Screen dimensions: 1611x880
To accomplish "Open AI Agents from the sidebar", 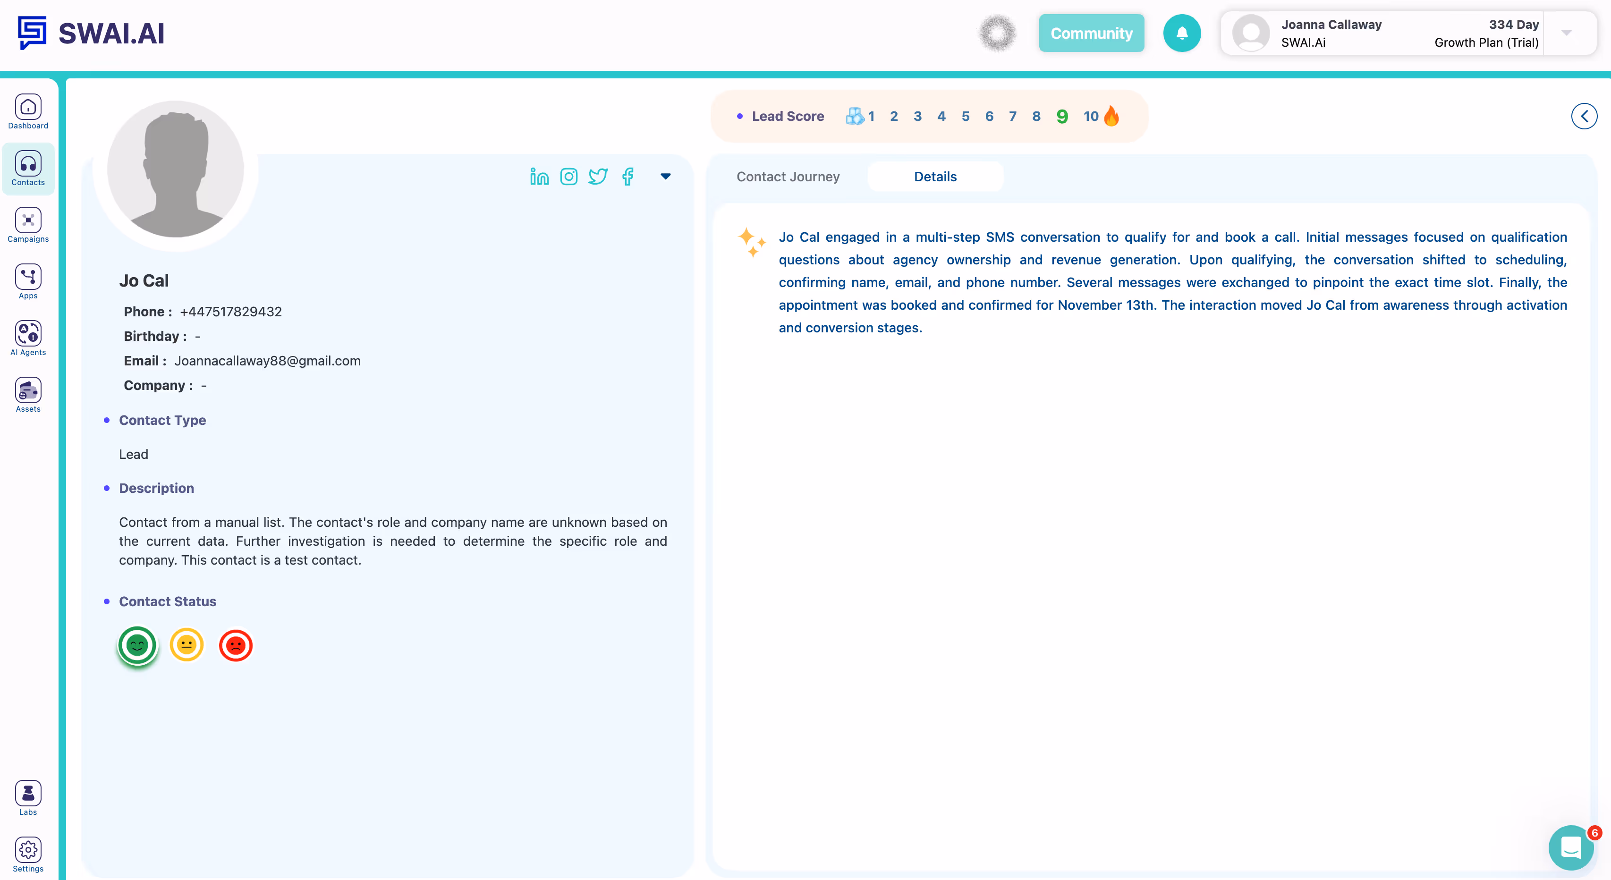I will pos(28,338).
